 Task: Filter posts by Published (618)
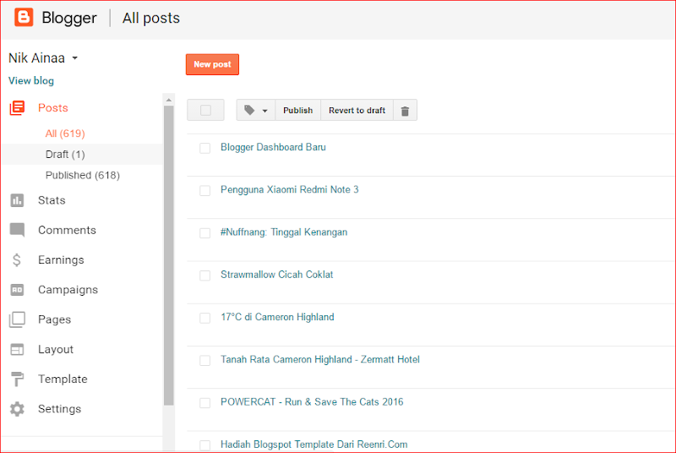(83, 175)
